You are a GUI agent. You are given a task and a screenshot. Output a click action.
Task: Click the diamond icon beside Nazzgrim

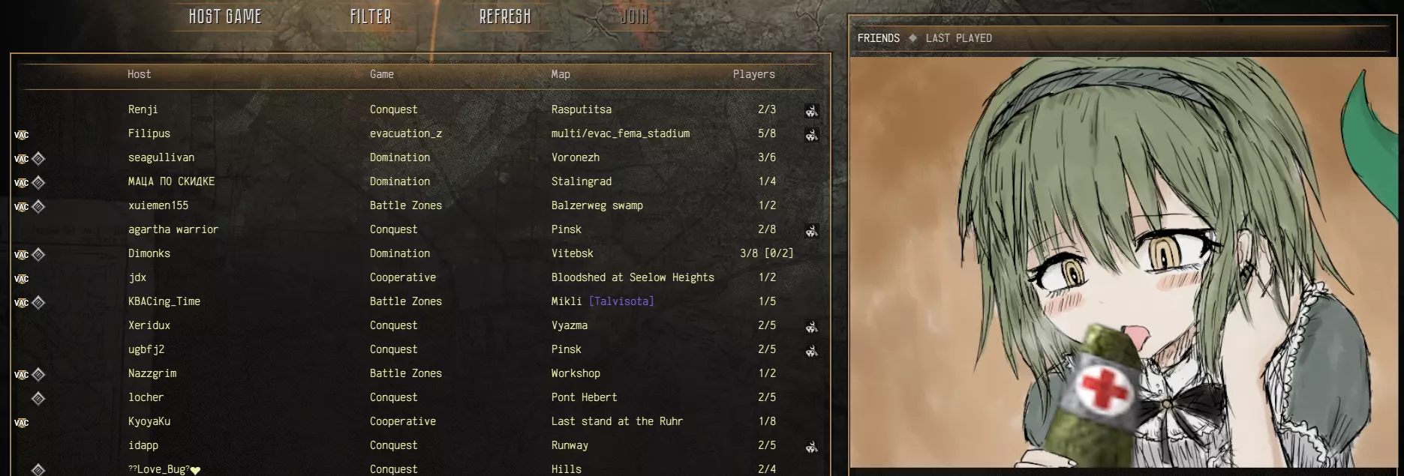click(39, 374)
